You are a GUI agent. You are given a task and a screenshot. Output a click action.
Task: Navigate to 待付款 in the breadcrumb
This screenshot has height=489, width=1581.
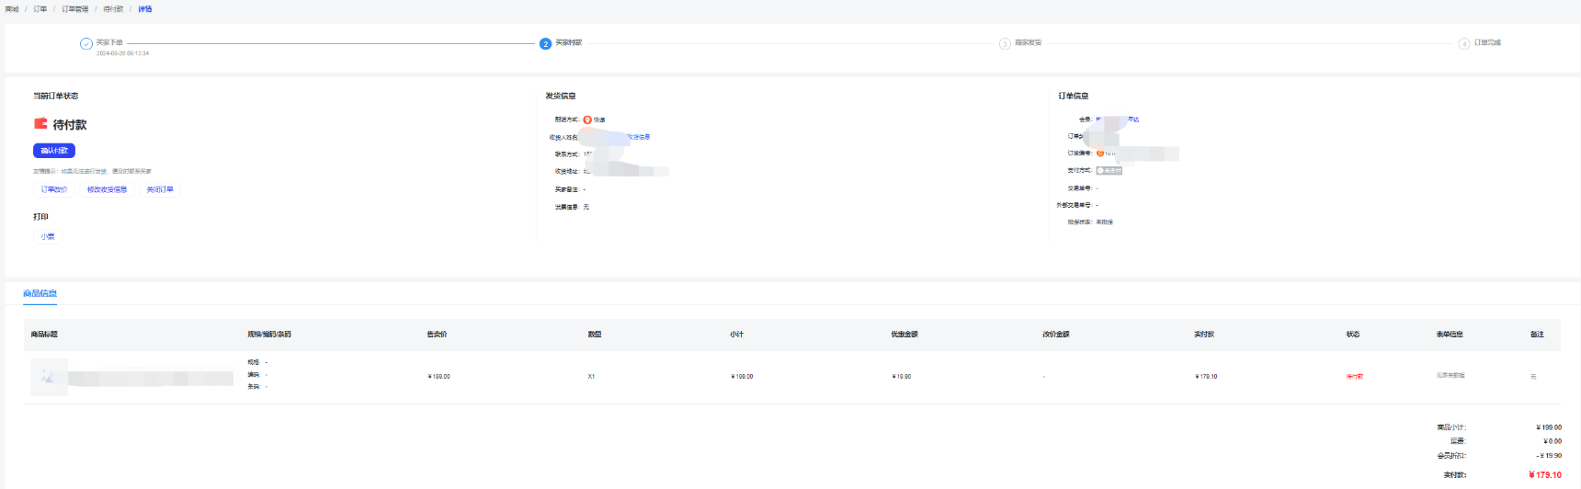pyautogui.click(x=113, y=9)
